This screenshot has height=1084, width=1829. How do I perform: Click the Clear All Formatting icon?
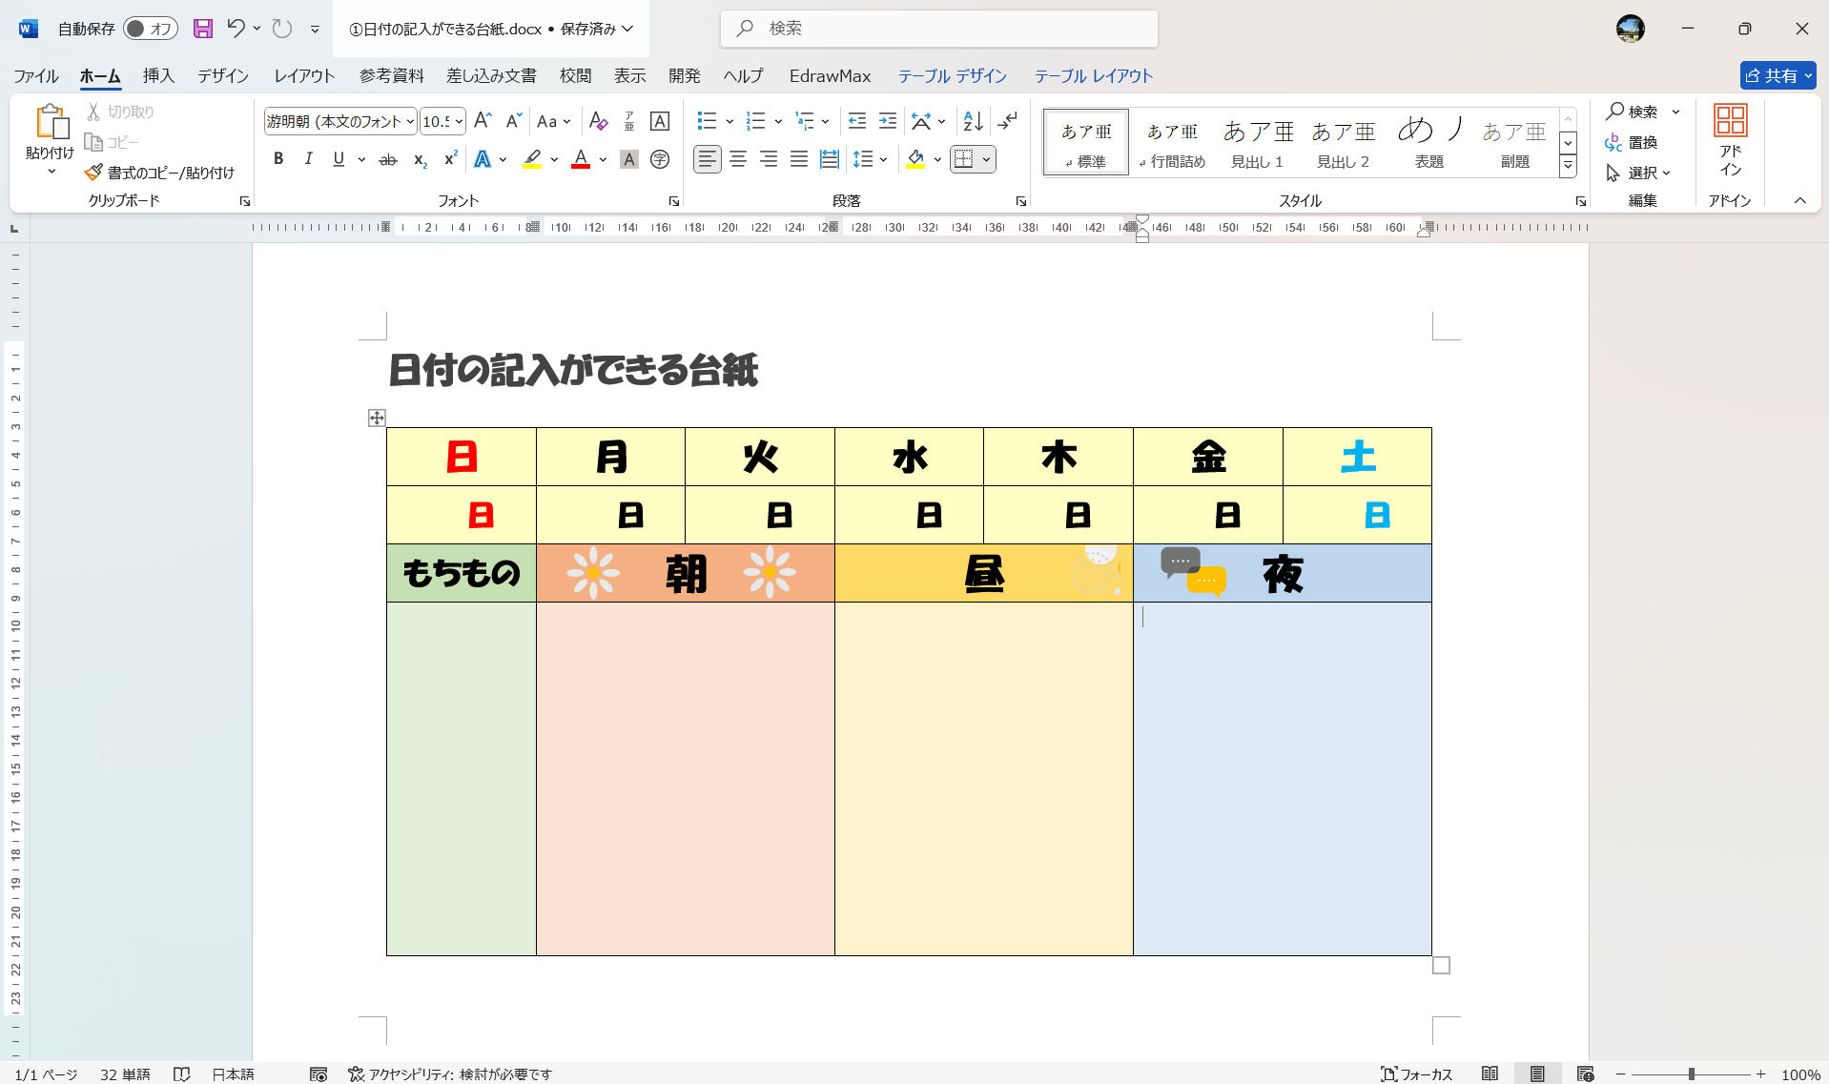pos(598,121)
